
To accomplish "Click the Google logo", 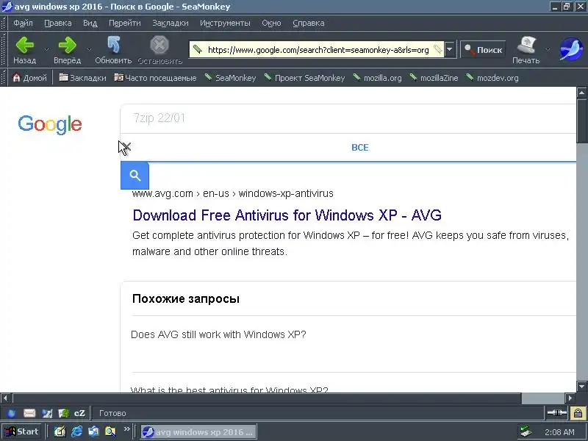I will coord(50,124).
